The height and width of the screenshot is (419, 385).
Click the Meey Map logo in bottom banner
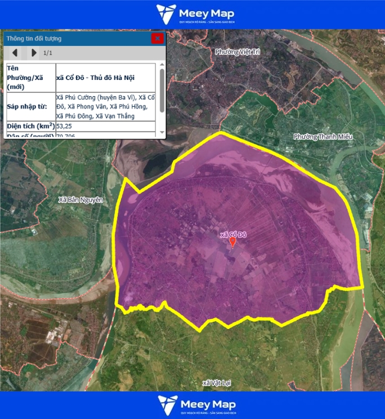point(196,405)
